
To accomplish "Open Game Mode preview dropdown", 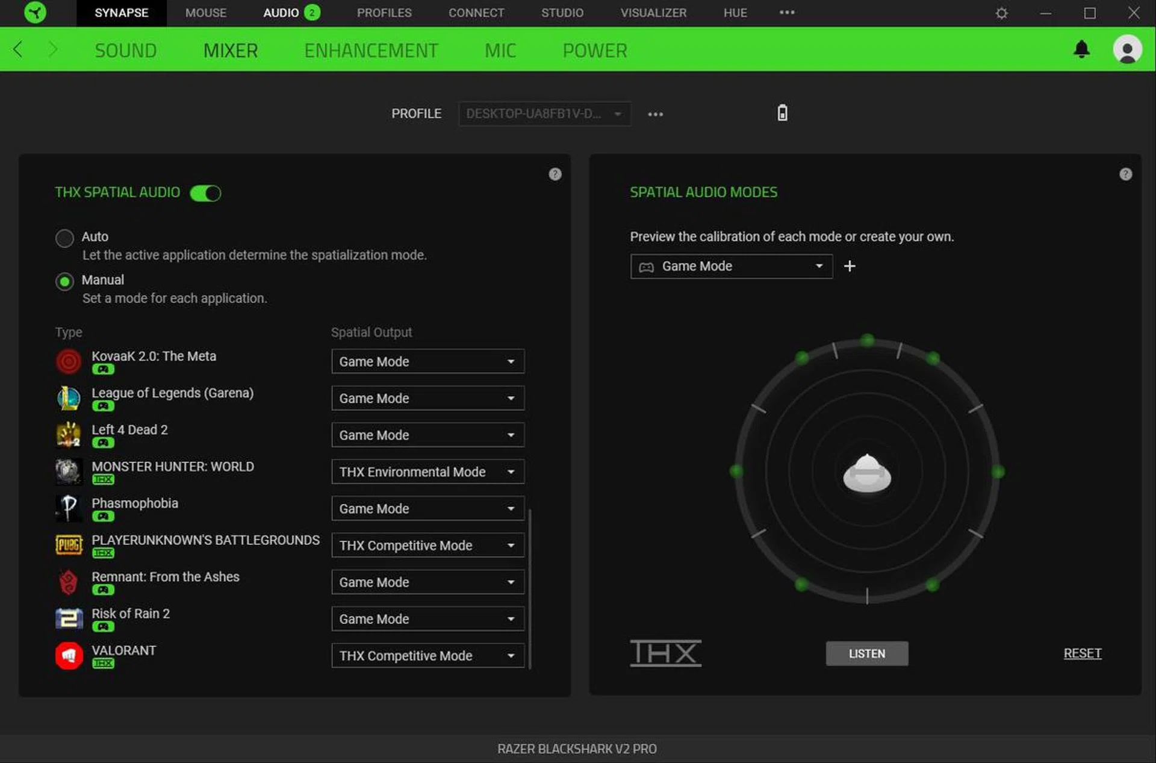I will click(731, 266).
